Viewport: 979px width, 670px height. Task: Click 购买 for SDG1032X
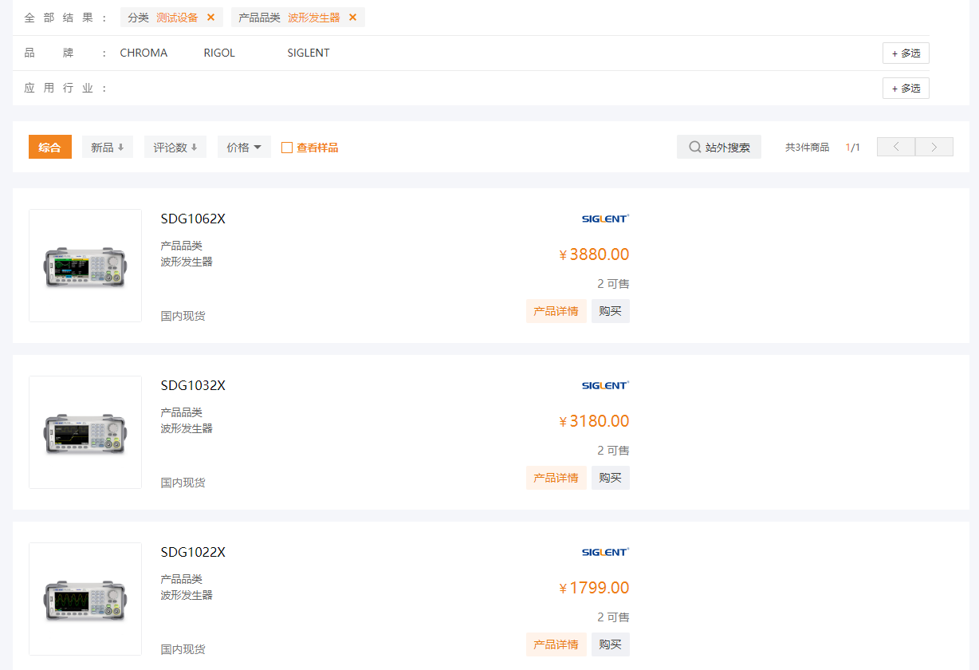tap(611, 478)
